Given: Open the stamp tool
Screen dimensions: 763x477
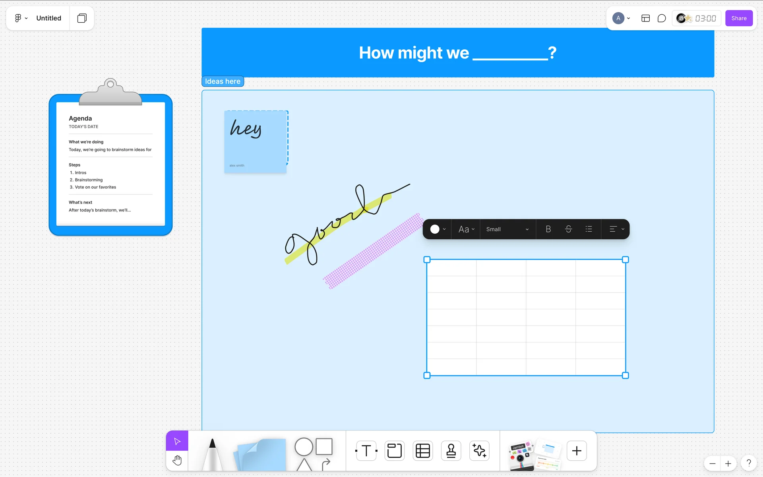Looking at the screenshot, I should tap(451, 451).
